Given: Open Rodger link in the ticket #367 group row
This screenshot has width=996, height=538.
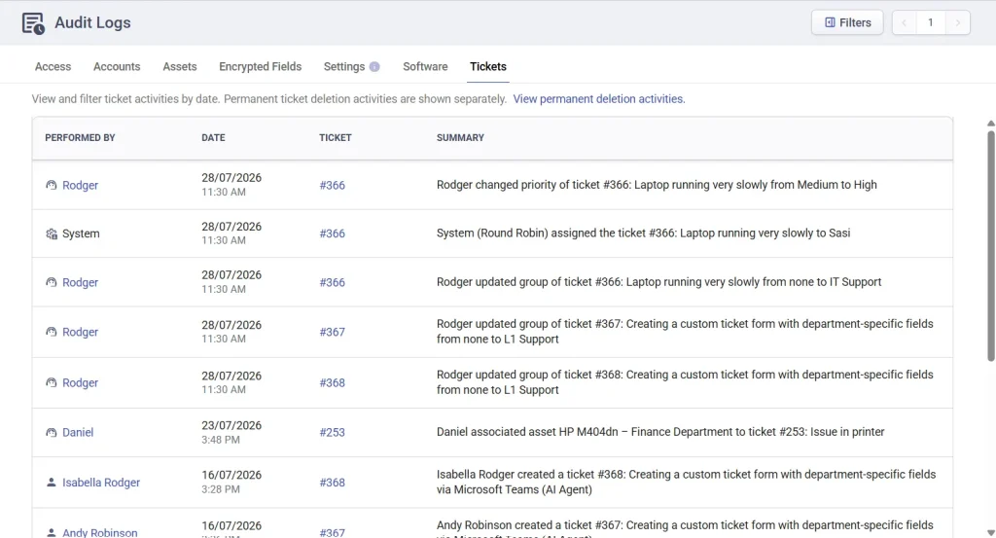Looking at the screenshot, I should pyautogui.click(x=80, y=332).
